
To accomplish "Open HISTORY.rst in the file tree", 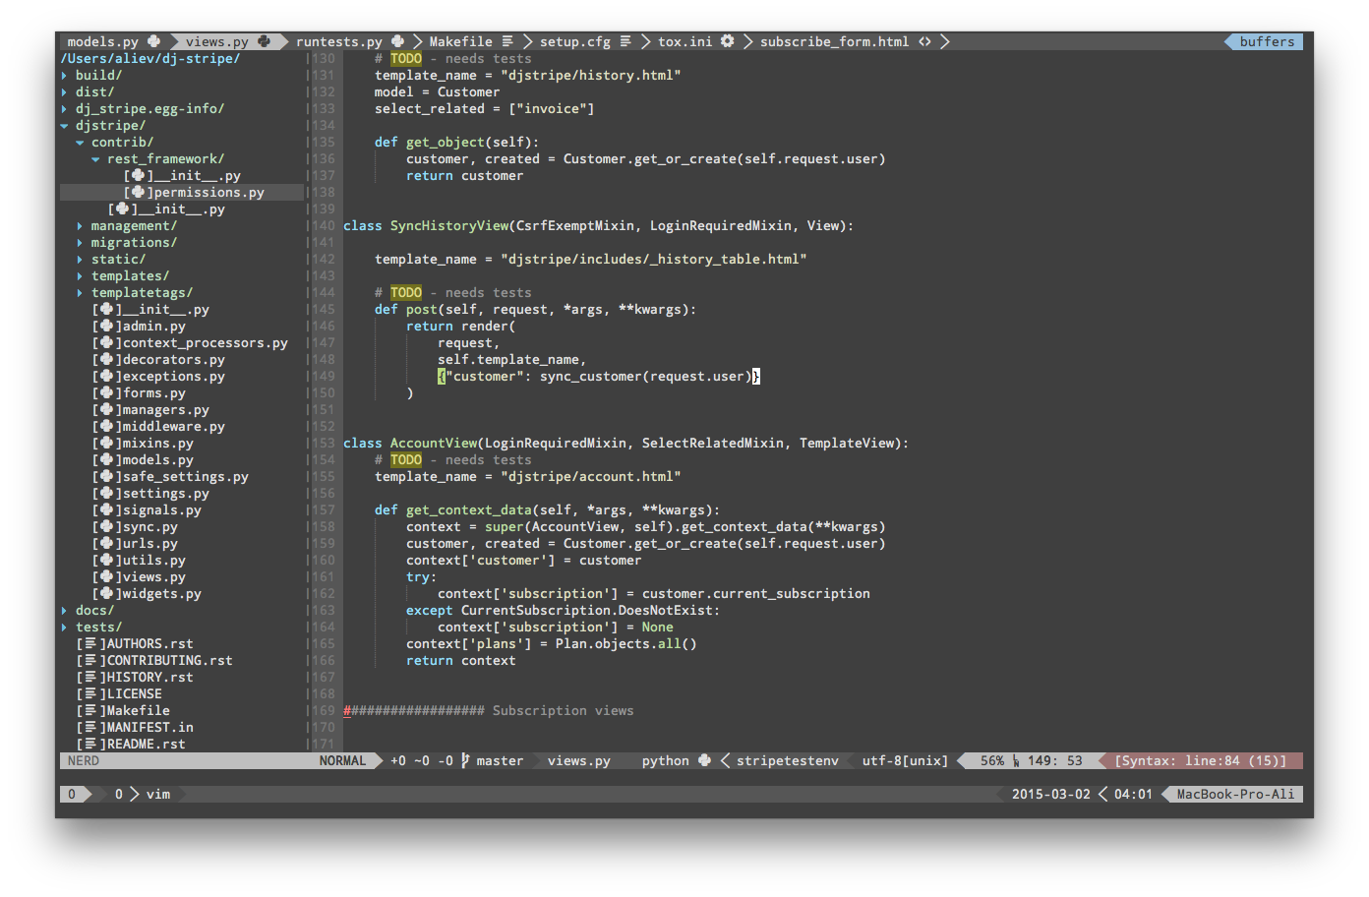I will coord(150,677).
